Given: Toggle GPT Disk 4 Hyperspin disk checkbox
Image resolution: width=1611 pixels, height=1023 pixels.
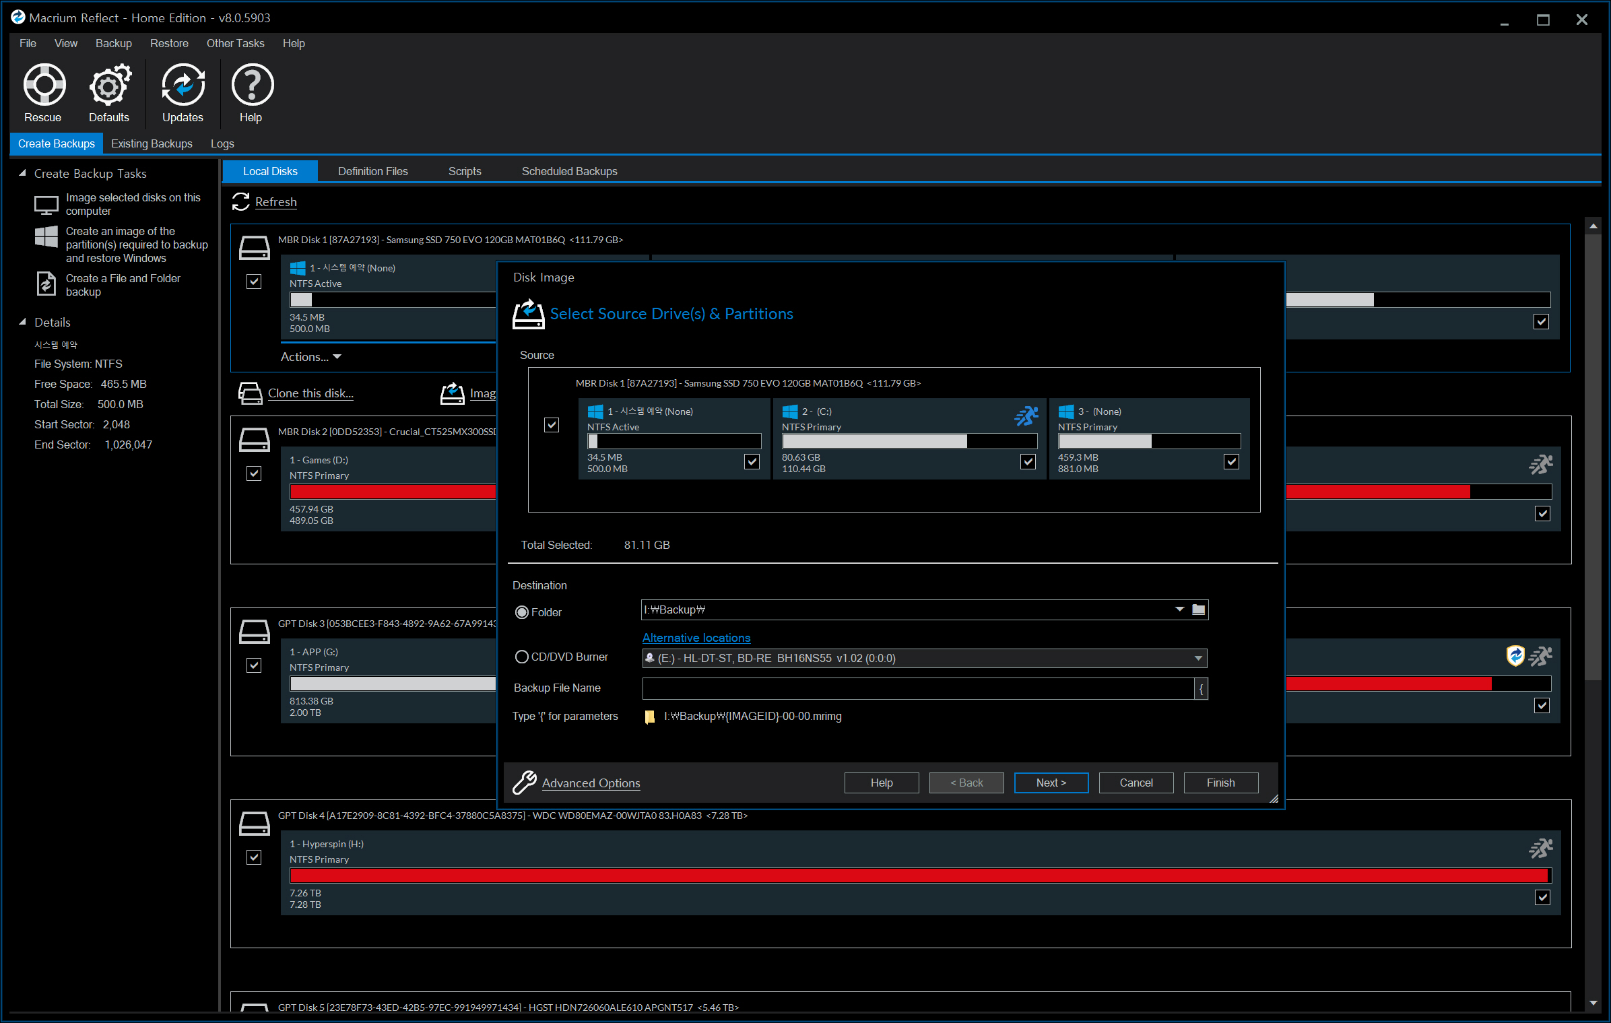Looking at the screenshot, I should pyautogui.click(x=254, y=857).
